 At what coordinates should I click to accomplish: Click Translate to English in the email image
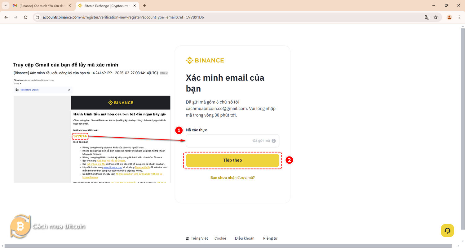tap(29, 90)
